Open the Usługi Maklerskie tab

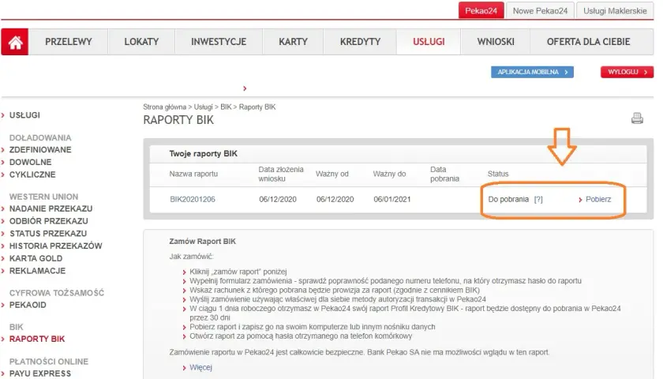615,10
